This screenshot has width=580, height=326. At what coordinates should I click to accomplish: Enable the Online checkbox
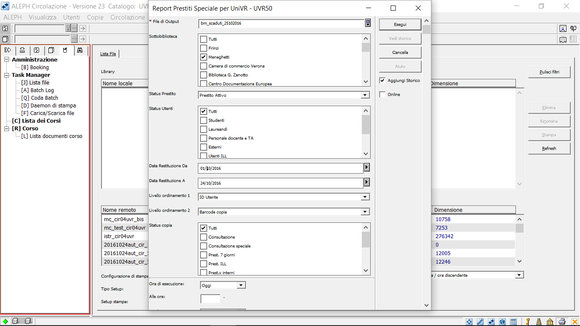tap(383, 94)
